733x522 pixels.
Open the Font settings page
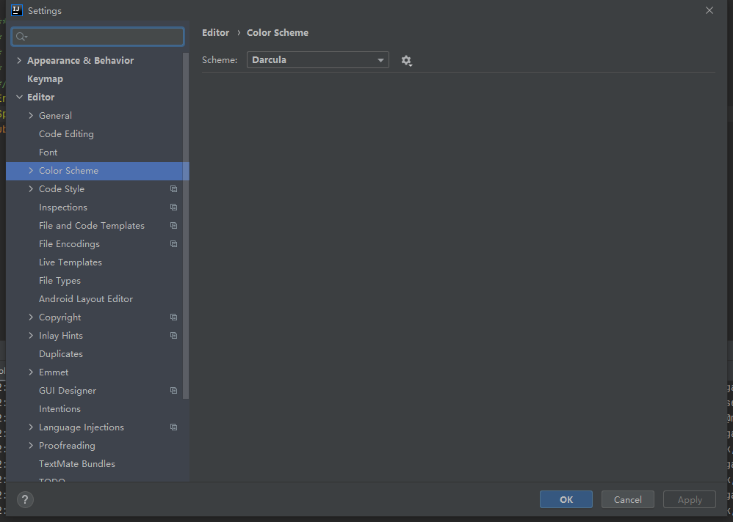tap(48, 152)
